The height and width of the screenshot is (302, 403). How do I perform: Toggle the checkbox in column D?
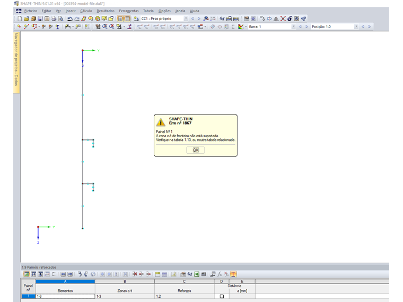(x=222, y=296)
